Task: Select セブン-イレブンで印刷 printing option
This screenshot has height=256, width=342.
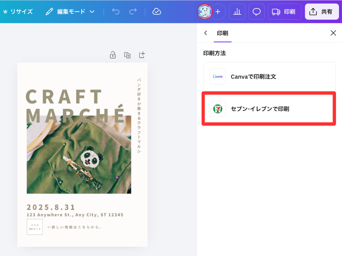Action: pyautogui.click(x=269, y=109)
